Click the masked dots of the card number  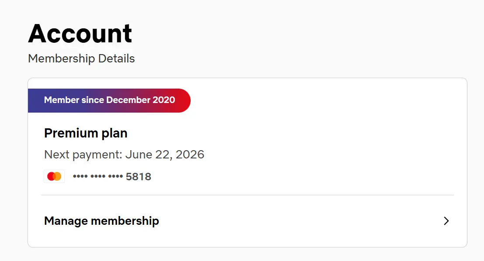(98, 177)
